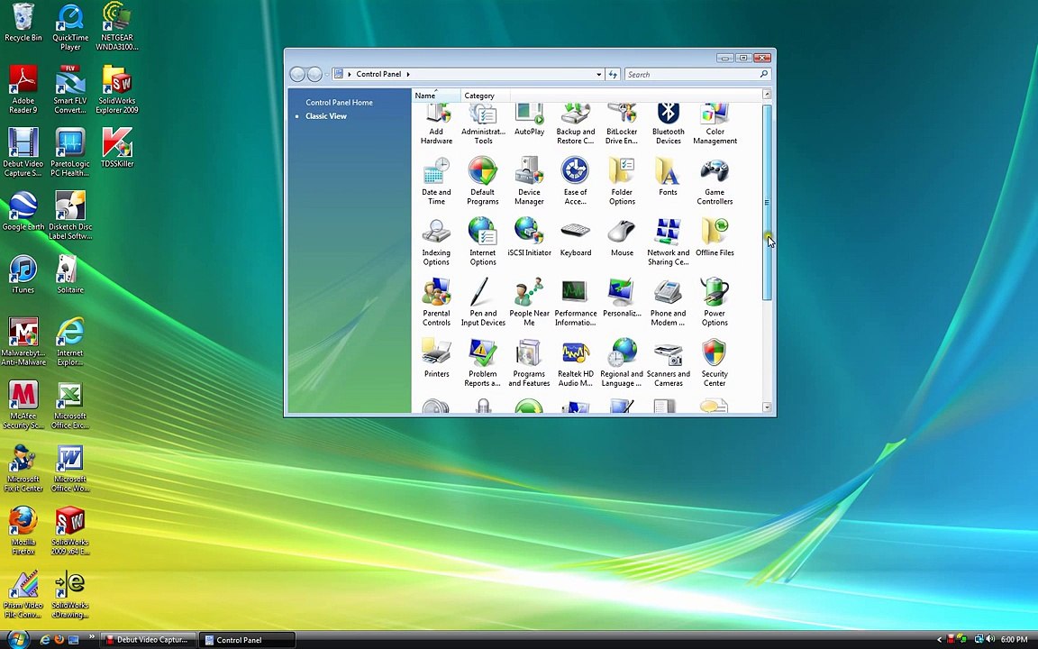Open the Date and Time icon
The width and height of the screenshot is (1038, 649).
436,180
